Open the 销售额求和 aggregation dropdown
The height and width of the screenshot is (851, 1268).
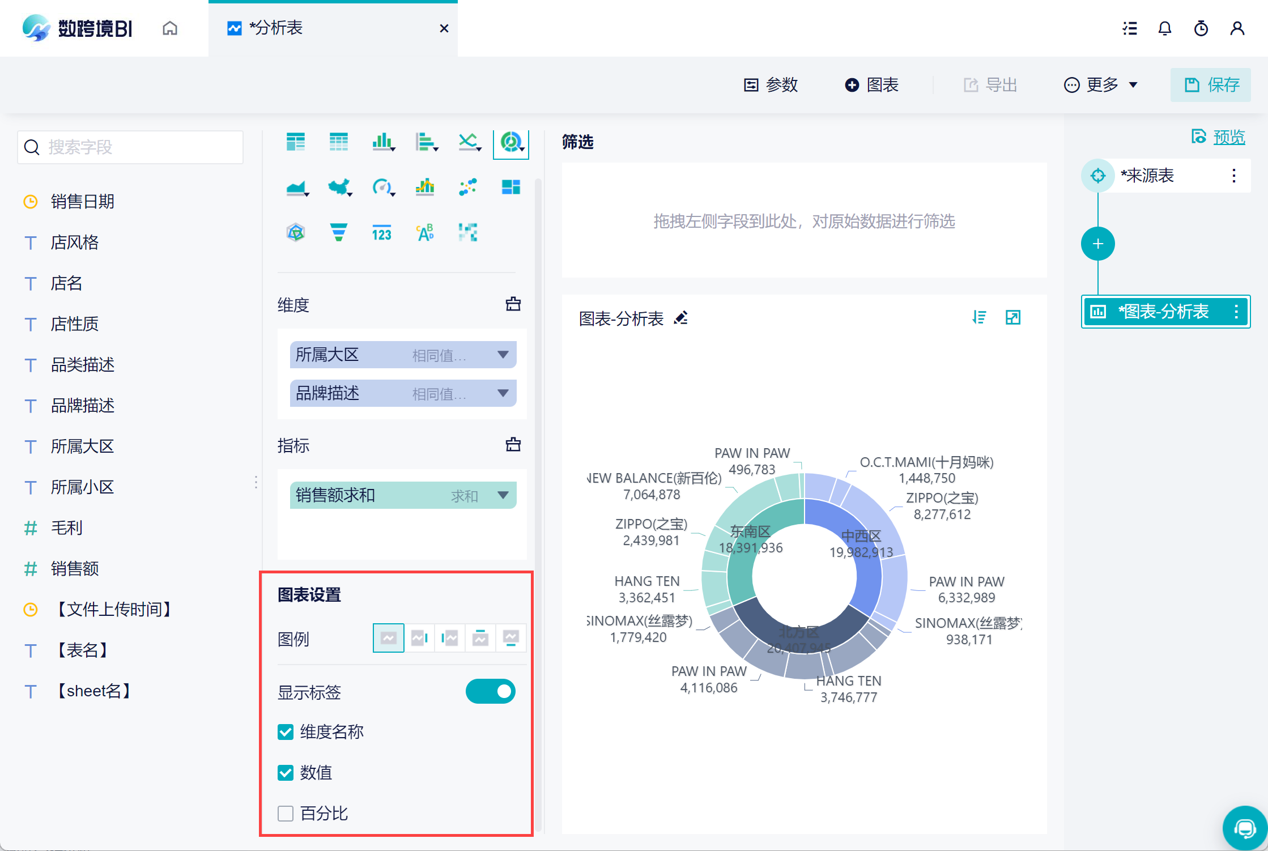[x=503, y=495]
